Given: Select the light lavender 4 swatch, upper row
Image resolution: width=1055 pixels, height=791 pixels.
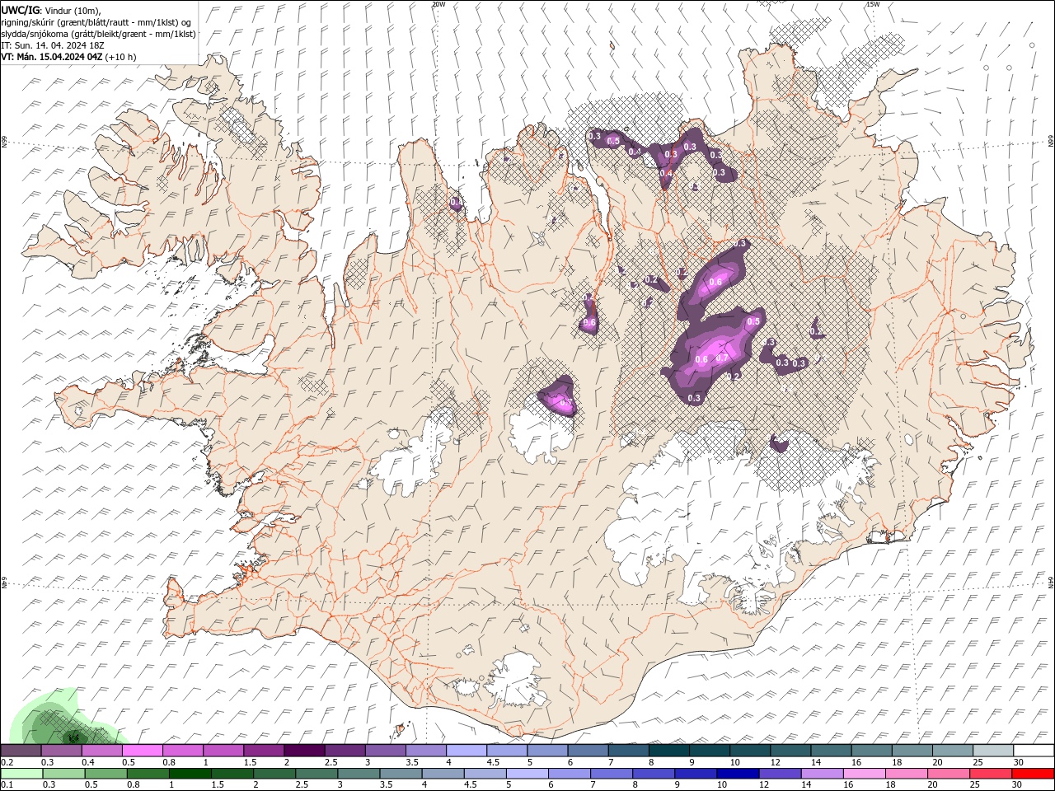Looking at the screenshot, I should point(466,751).
